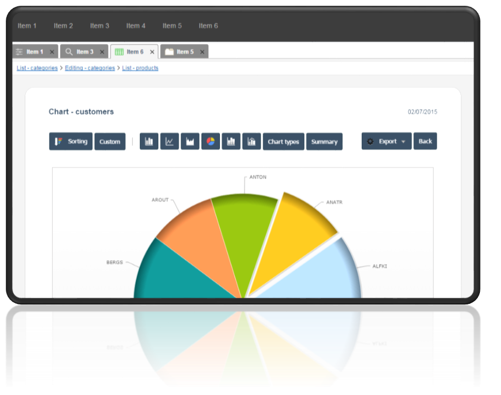This screenshot has width=501, height=395.
Task: Follow the 'Editing - categories' breadcrumb link
Action: point(90,68)
